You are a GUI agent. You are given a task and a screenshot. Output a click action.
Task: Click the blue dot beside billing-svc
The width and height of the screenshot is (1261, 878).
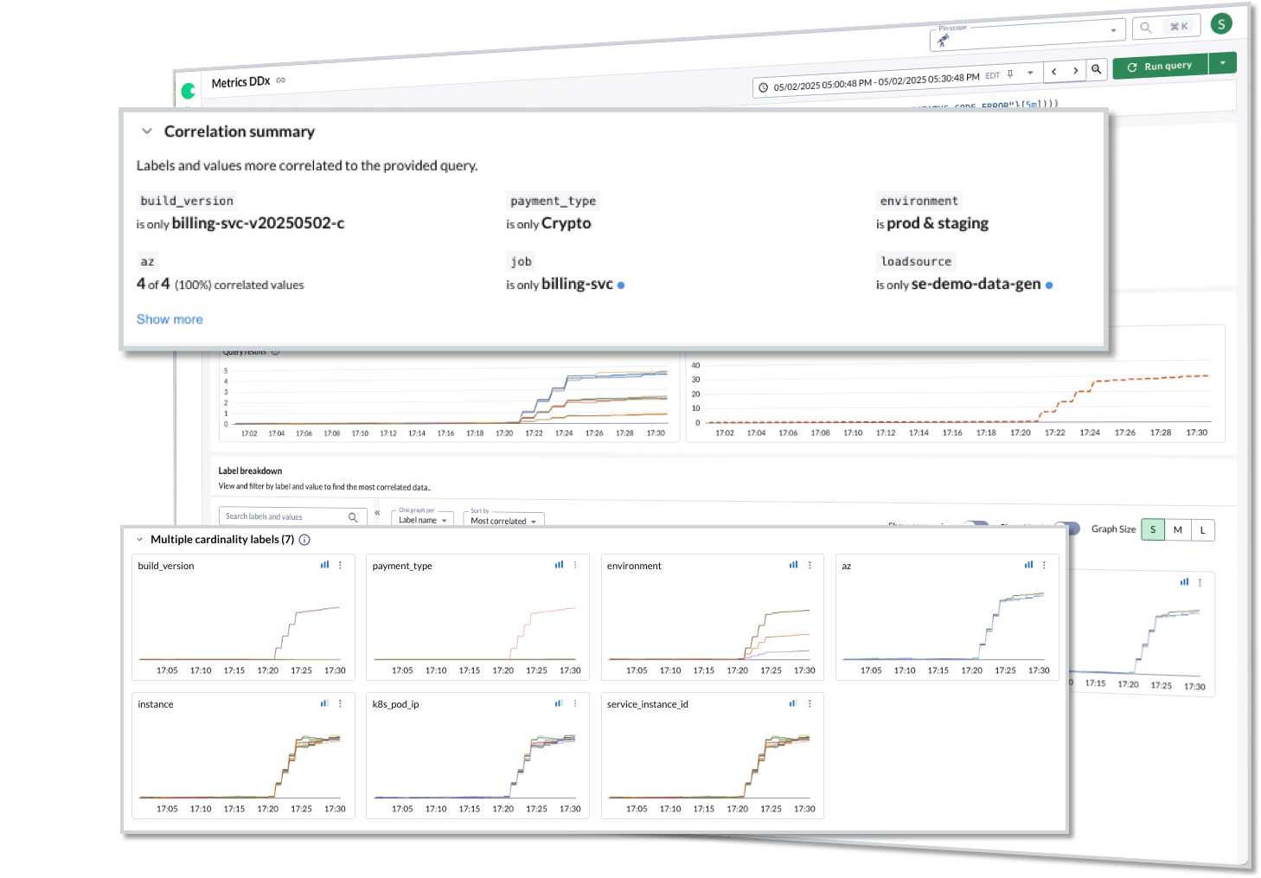click(621, 285)
